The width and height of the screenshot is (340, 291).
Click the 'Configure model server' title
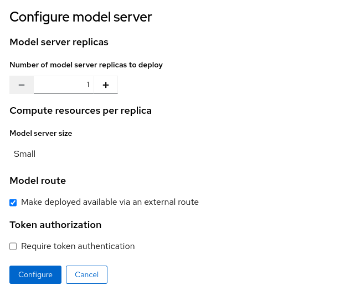click(x=81, y=17)
